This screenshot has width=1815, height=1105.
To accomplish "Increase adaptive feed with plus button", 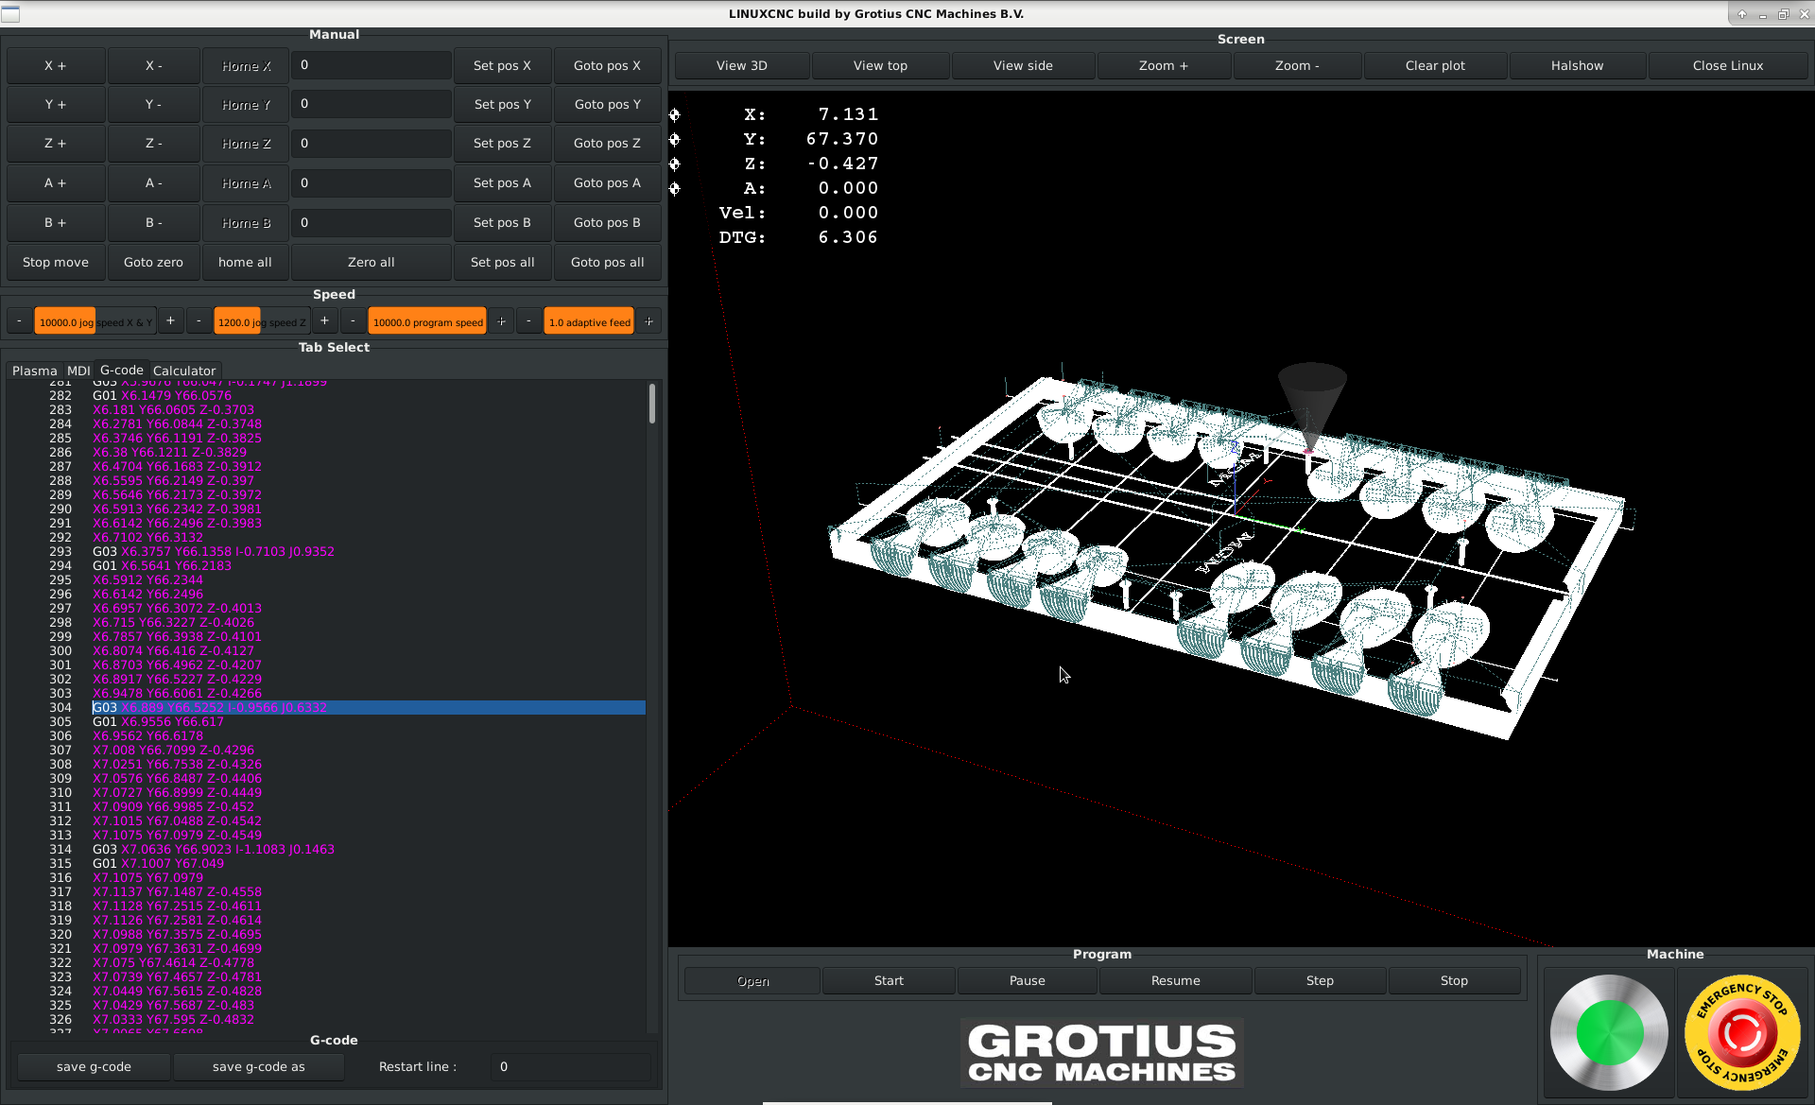I will click(x=648, y=321).
